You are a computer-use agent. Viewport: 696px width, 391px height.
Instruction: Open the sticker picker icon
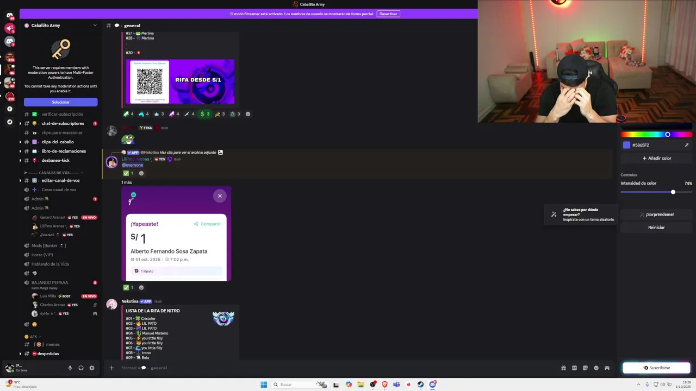click(x=585, y=368)
